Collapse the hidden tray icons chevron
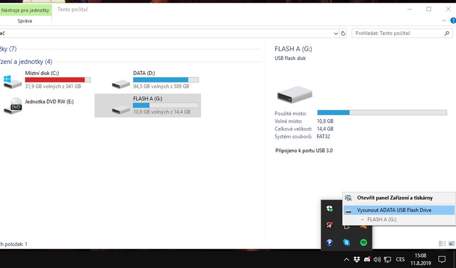The width and height of the screenshot is (456, 268). pyautogui.click(x=347, y=259)
